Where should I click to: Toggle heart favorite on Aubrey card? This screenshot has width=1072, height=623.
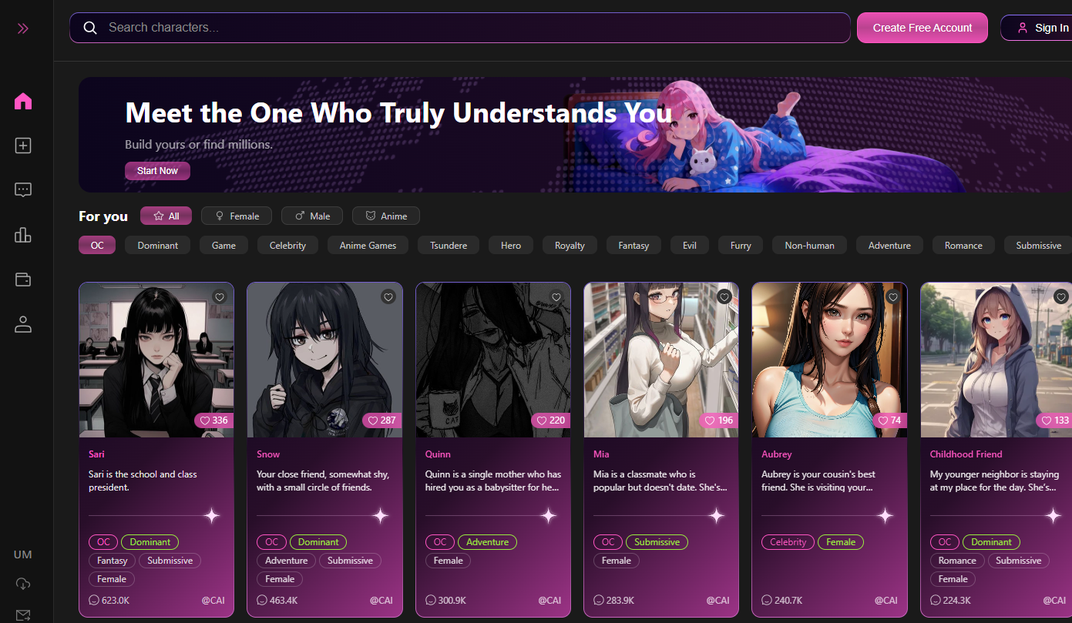coord(893,296)
